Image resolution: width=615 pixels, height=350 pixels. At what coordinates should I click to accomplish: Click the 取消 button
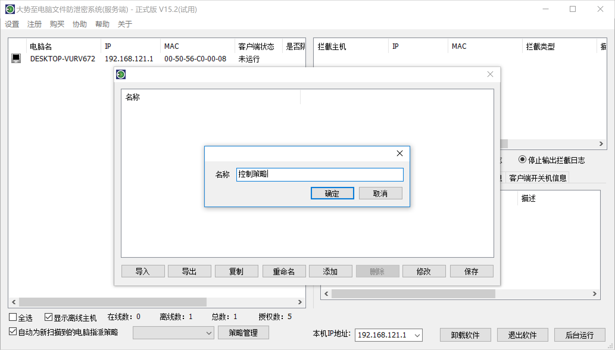pos(380,193)
